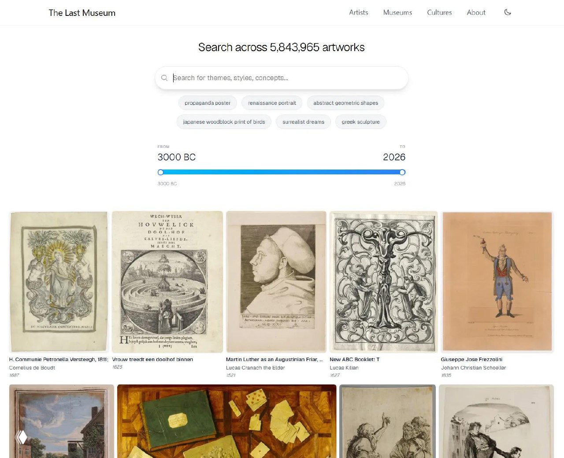564x458 pixels.
Task: Select the "japanese woodblock print of birds" chip
Action: [x=224, y=122]
